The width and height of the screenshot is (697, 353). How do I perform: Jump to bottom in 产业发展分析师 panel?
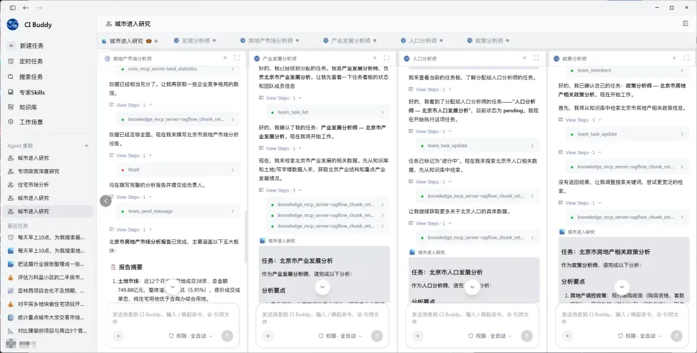click(x=322, y=287)
